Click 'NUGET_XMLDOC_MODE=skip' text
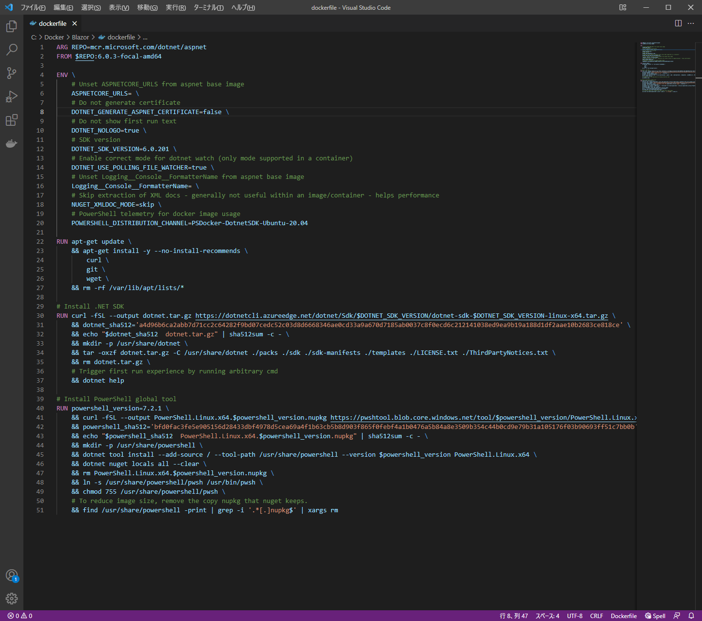Screen dimensions: 702x621 [113, 205]
